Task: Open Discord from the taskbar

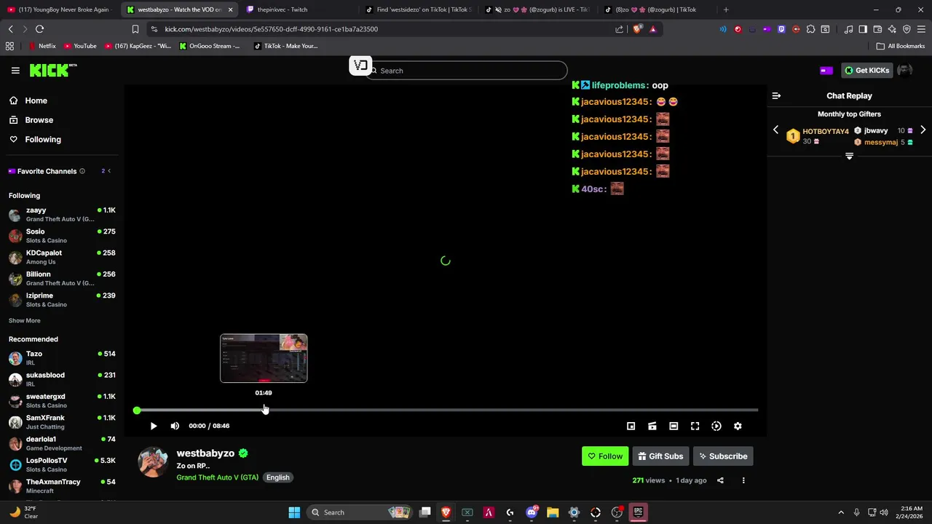Action: tap(532, 512)
